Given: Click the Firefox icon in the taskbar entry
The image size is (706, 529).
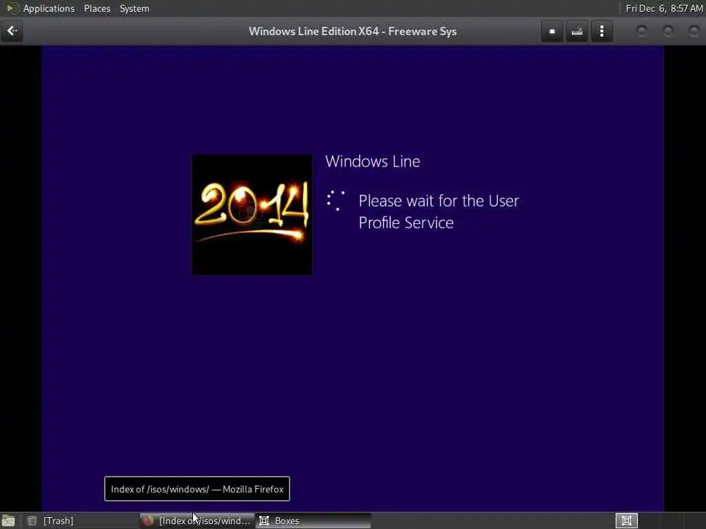Looking at the screenshot, I should coord(148,521).
